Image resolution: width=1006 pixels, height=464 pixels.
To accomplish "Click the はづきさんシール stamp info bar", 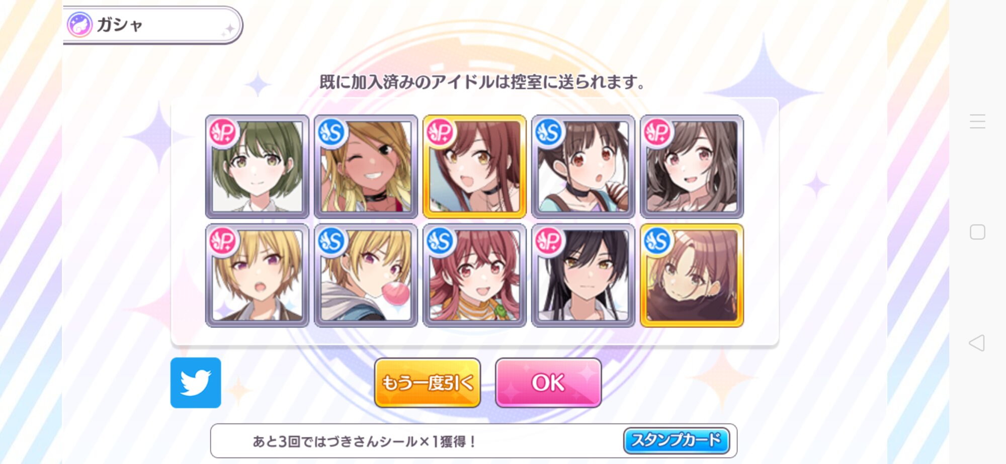I will point(474,441).
